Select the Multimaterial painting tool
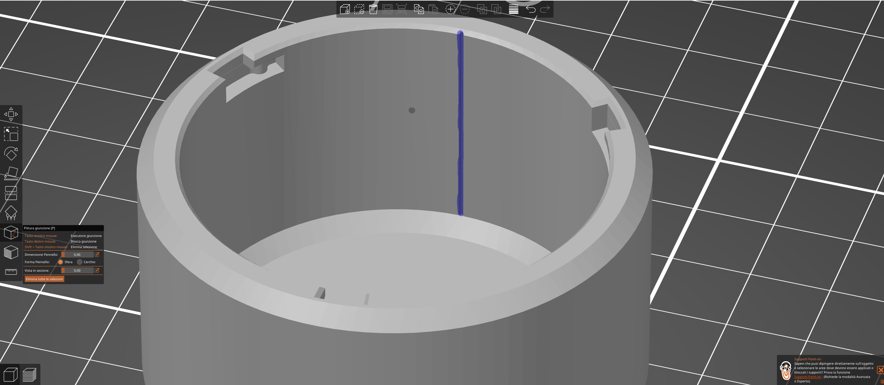Image resolution: width=884 pixels, height=385 pixels. point(11,253)
